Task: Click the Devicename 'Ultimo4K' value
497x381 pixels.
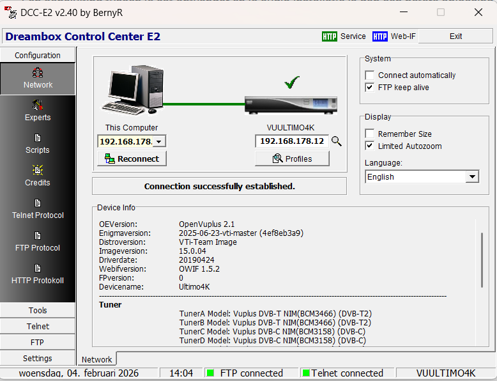Action: [x=194, y=287]
